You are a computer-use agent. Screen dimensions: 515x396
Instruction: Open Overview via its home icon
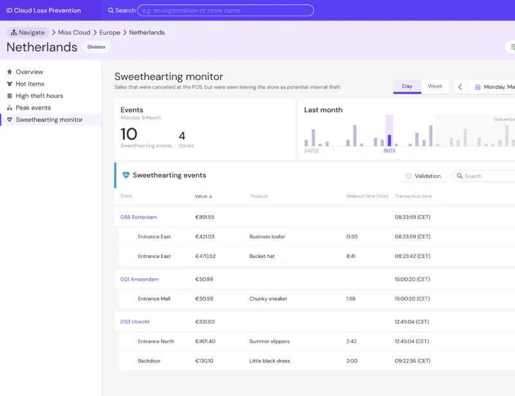tap(10, 71)
